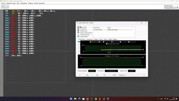This screenshot has height=101, width=179.
Task: Enable the Stress GPU(s) checkbox
Action: click(x=80, y=36)
